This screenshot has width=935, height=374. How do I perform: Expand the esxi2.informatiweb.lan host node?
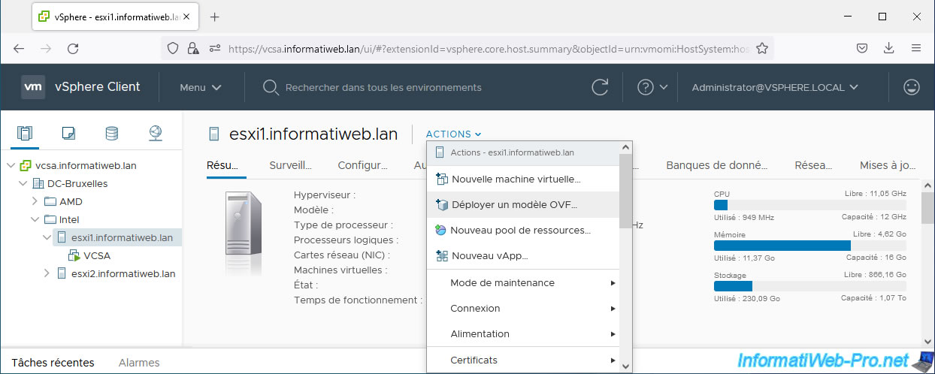[47, 273]
